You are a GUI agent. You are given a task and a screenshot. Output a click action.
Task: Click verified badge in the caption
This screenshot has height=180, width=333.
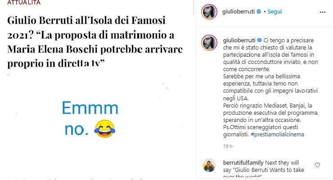pyautogui.click(x=260, y=40)
